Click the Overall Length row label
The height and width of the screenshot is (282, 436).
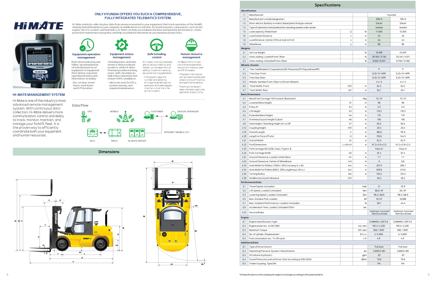pyautogui.click(x=257, y=132)
